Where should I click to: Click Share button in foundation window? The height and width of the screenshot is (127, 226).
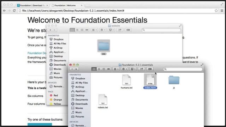click(x=142, y=69)
